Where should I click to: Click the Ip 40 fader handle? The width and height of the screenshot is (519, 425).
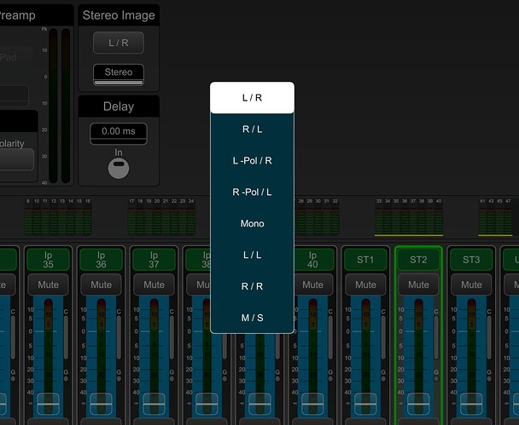point(312,404)
